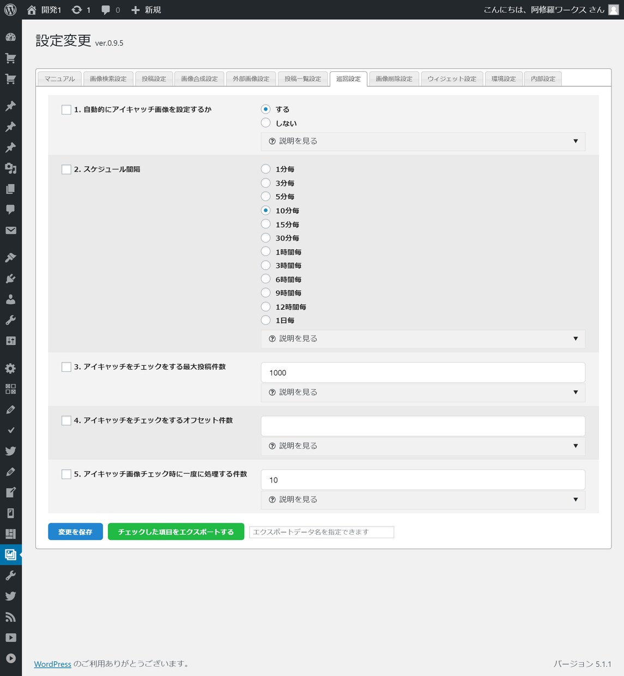Open Users person icon
The height and width of the screenshot is (676, 624).
tap(10, 299)
